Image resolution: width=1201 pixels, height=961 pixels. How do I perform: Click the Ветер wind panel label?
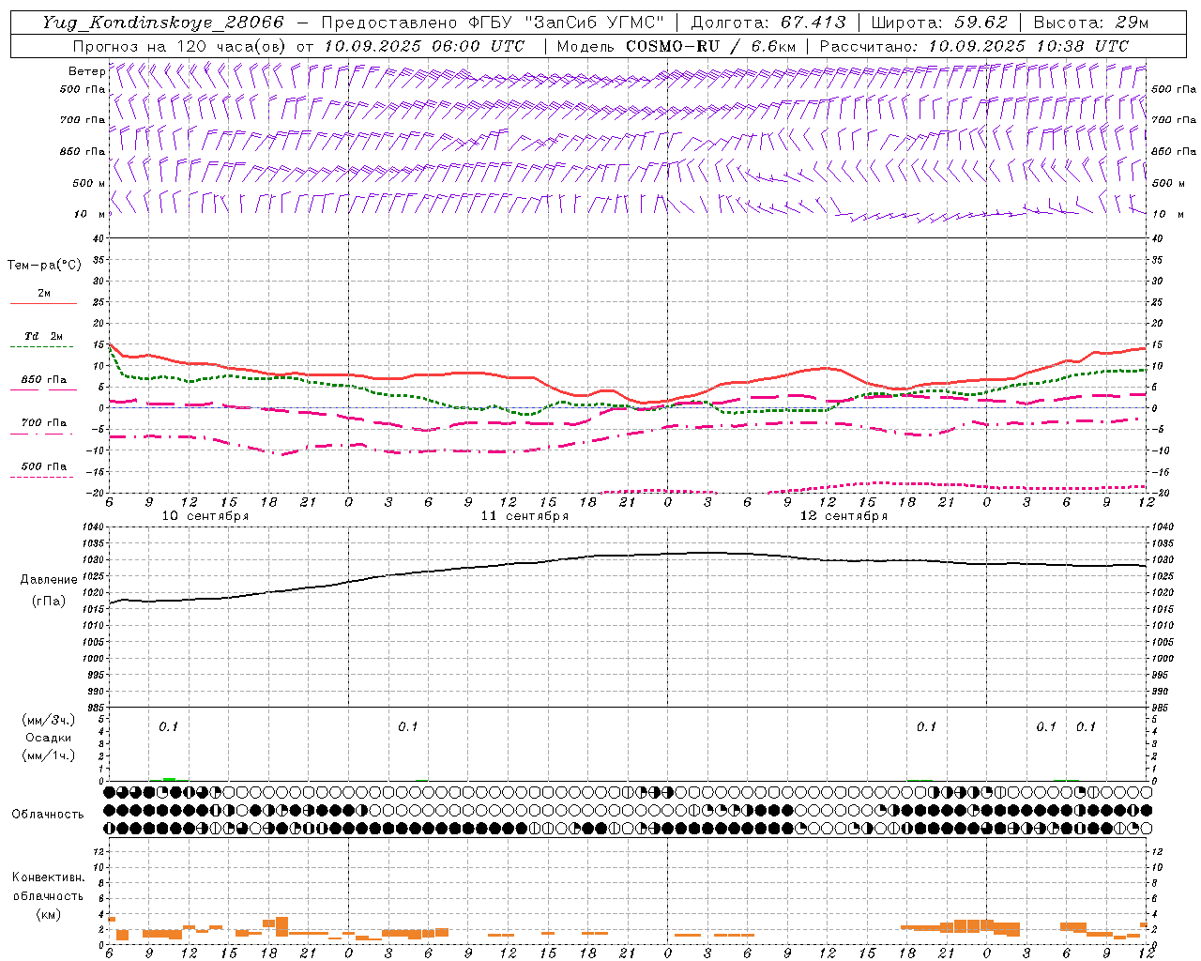point(87,71)
